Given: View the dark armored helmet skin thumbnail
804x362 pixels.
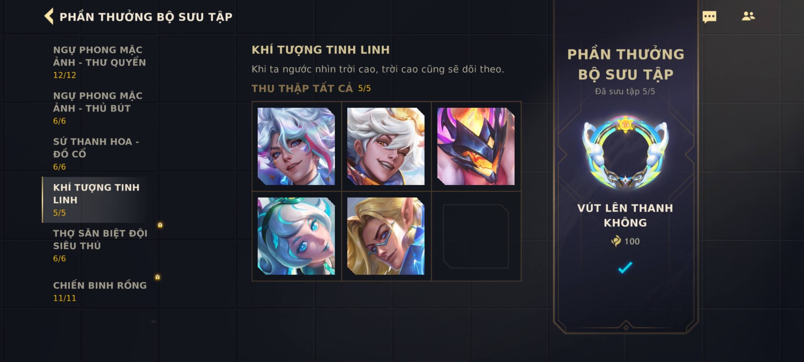Looking at the screenshot, I should pos(476,146).
